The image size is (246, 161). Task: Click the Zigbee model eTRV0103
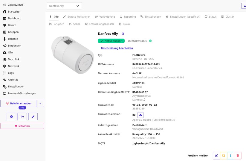[x=138, y=83]
